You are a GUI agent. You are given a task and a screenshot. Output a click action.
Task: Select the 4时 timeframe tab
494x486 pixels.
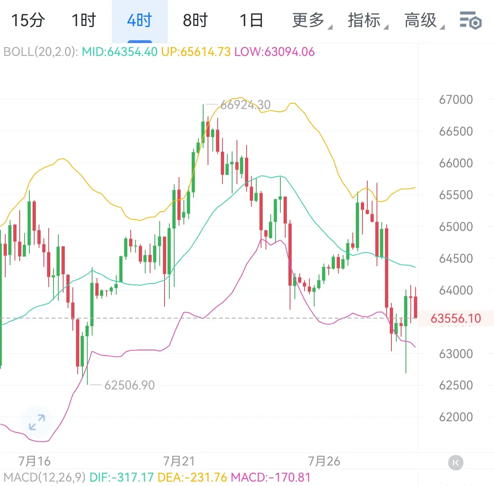pyautogui.click(x=140, y=21)
